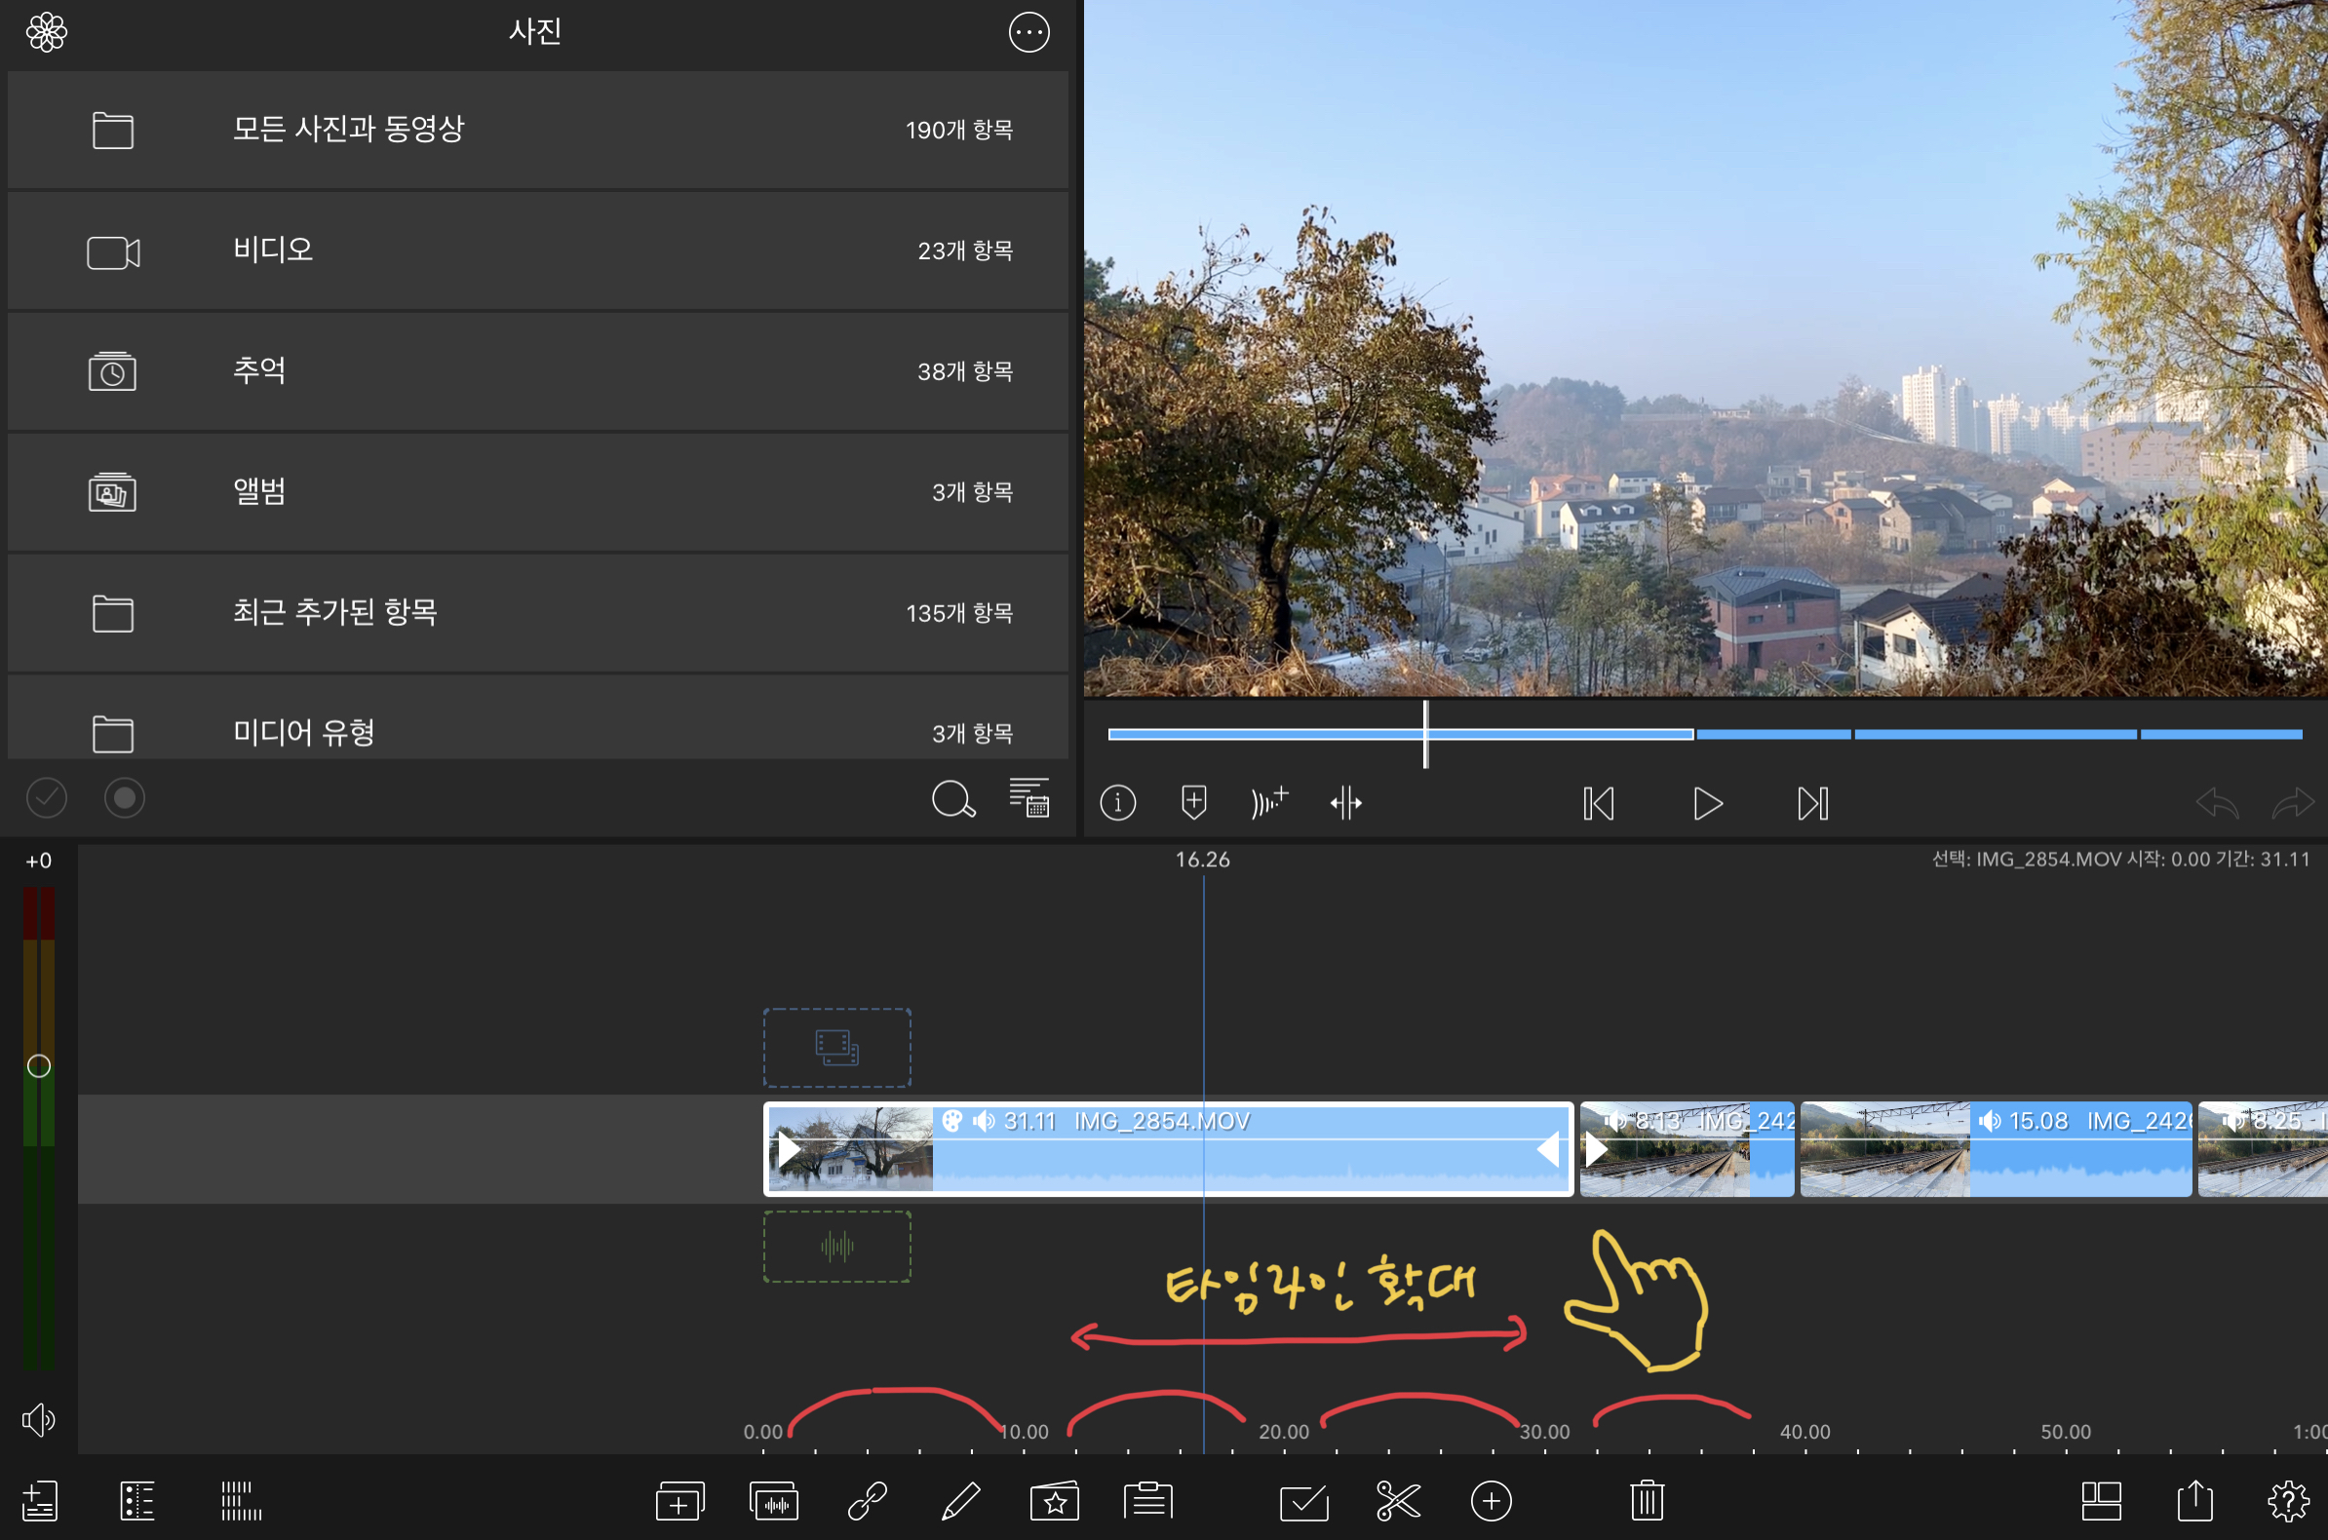
Task: Mute the timeline speaker icon
Action: (x=38, y=1419)
